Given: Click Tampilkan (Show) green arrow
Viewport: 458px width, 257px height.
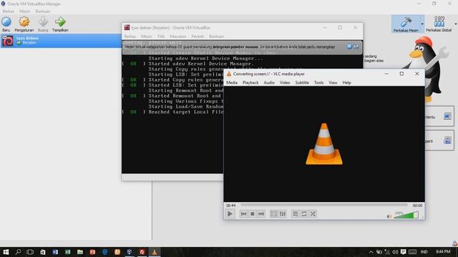Looking at the screenshot, I should [x=60, y=24].
